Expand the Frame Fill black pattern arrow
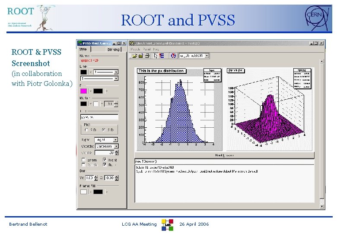This screenshot has height=233, width=337. coord(107,192)
